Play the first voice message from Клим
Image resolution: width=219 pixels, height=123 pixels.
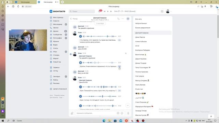(80, 36)
